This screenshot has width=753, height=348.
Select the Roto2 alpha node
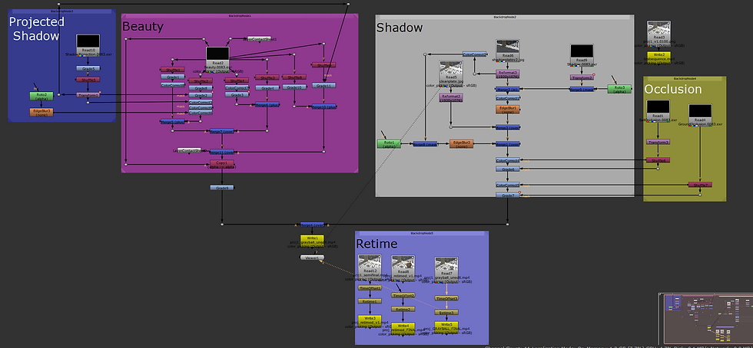point(41,96)
